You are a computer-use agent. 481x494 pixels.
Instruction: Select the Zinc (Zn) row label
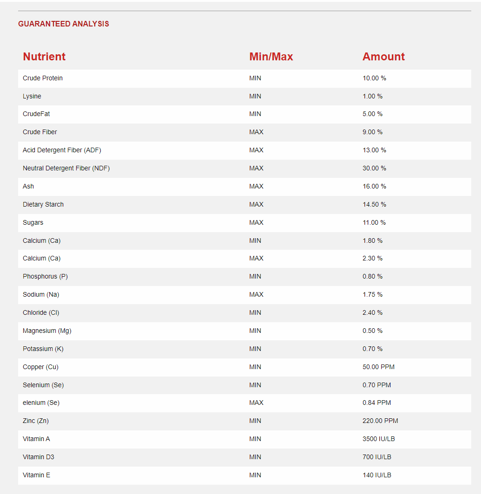click(36, 421)
